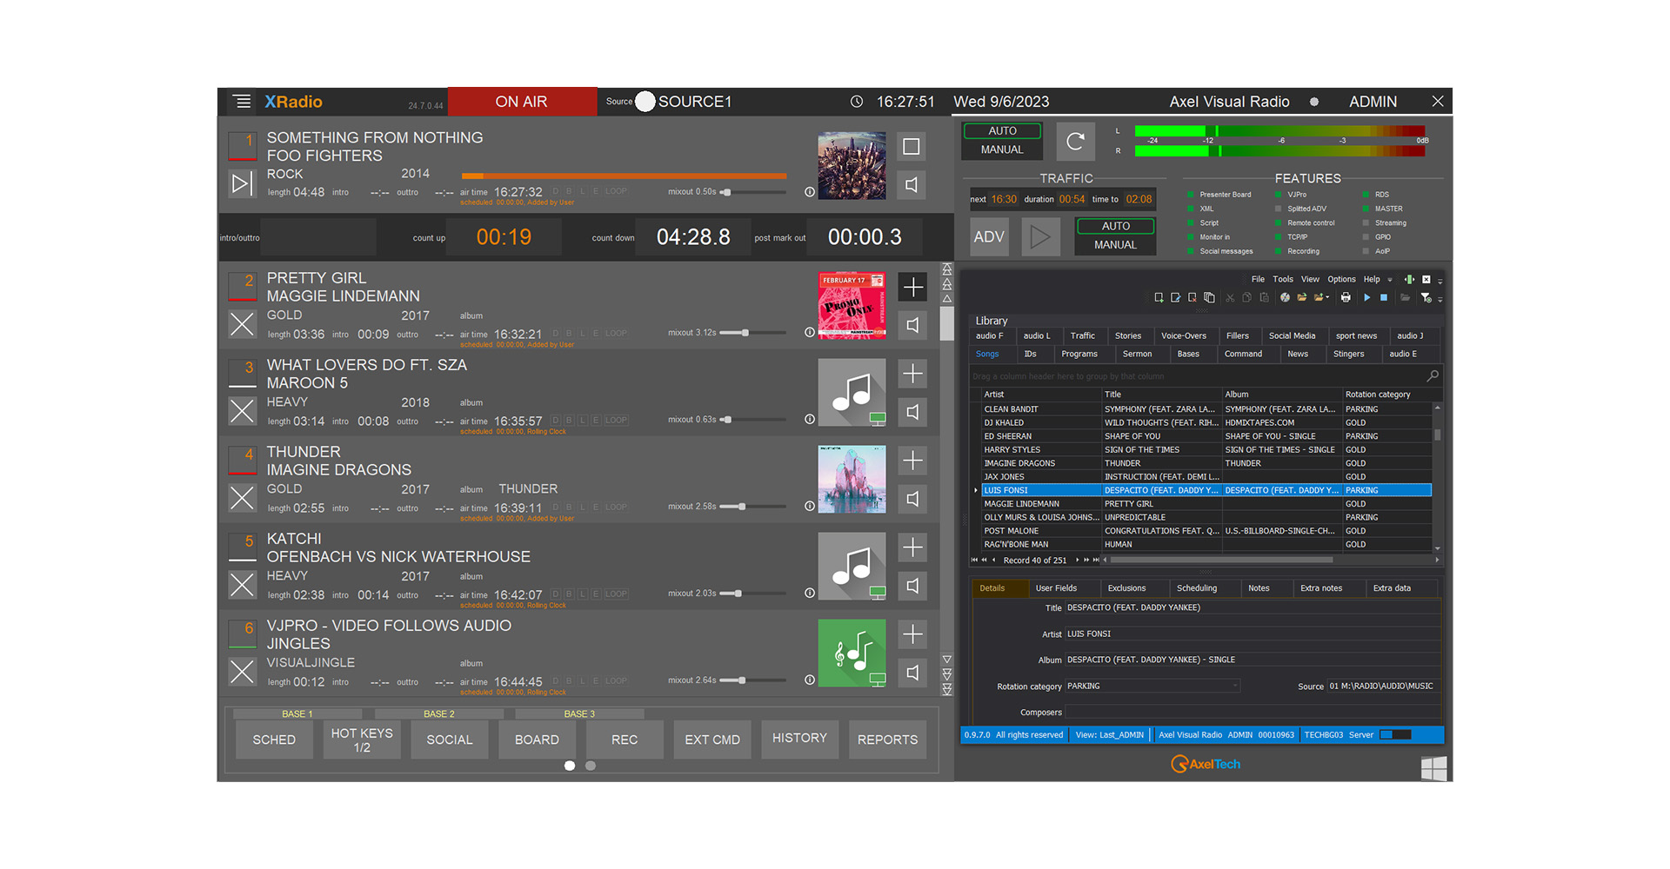Adjust the mixout slider on PRETTY GIRL
Viewport: 1670px width, 869px height.
746,332
